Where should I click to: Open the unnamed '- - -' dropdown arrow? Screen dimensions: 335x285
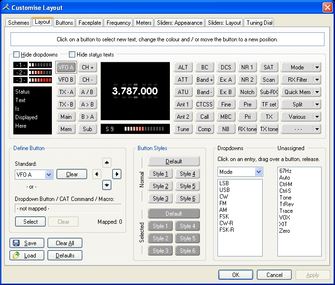click(317, 129)
